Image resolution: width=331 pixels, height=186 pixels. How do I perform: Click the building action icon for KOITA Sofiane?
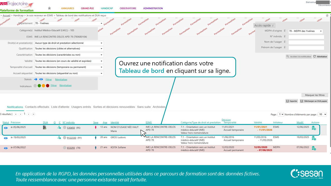click(314, 148)
